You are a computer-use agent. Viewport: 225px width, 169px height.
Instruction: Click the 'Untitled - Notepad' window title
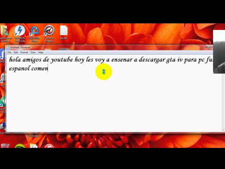coord(20,48)
